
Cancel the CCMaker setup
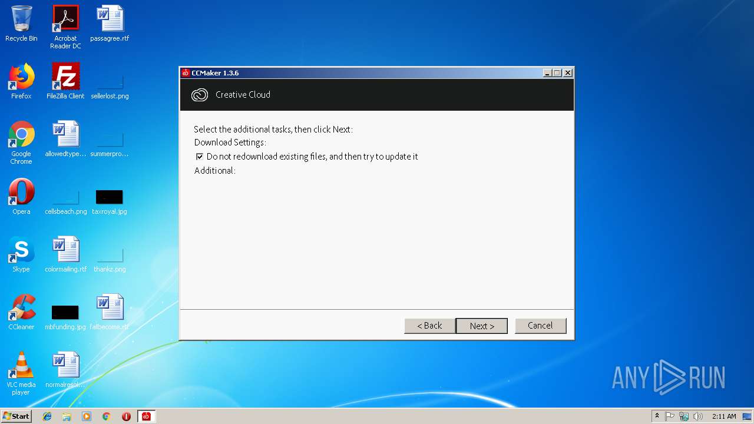point(540,326)
